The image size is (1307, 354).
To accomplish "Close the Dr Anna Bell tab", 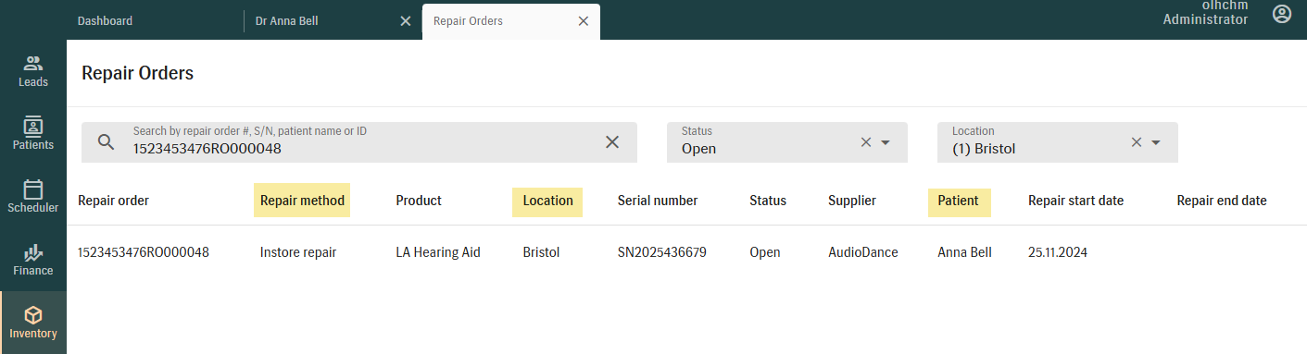I will [x=406, y=21].
